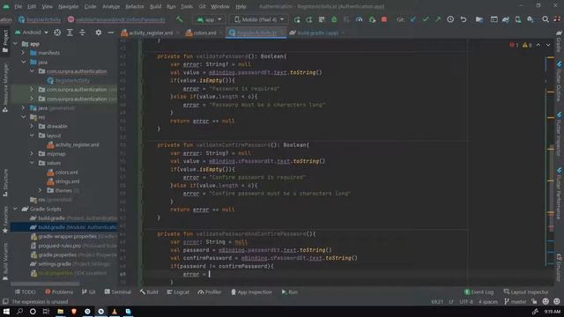Hide the Project panel with minus icon

pos(110,33)
